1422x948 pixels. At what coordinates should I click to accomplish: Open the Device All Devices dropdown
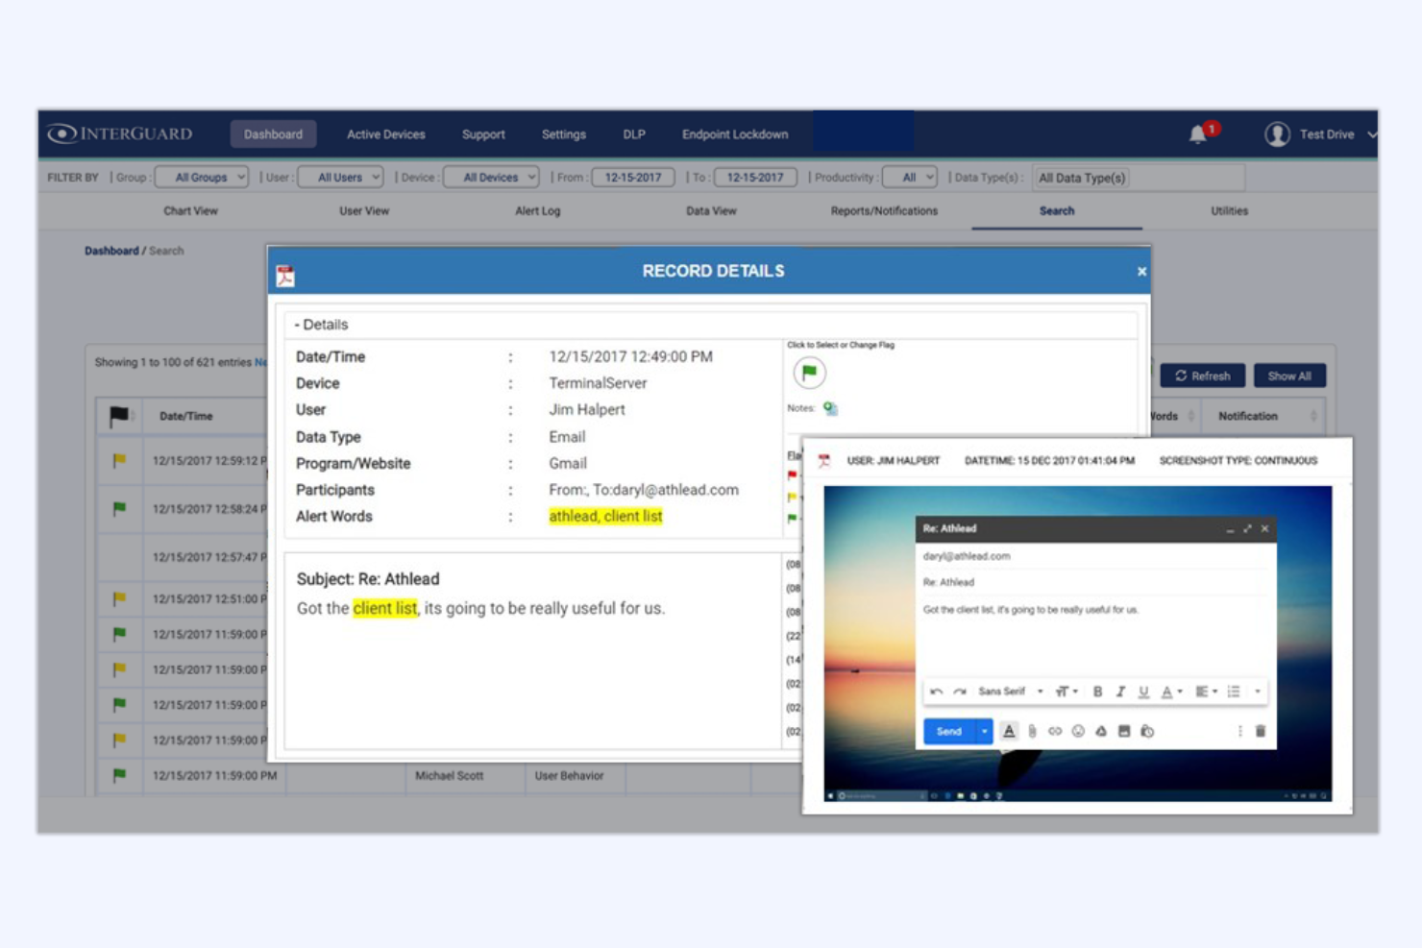(491, 178)
